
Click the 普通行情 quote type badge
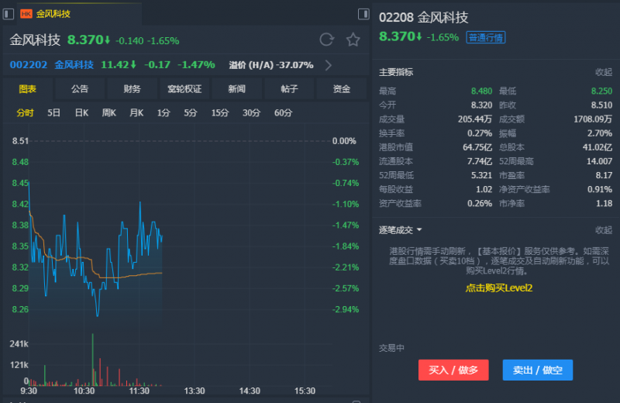(486, 37)
